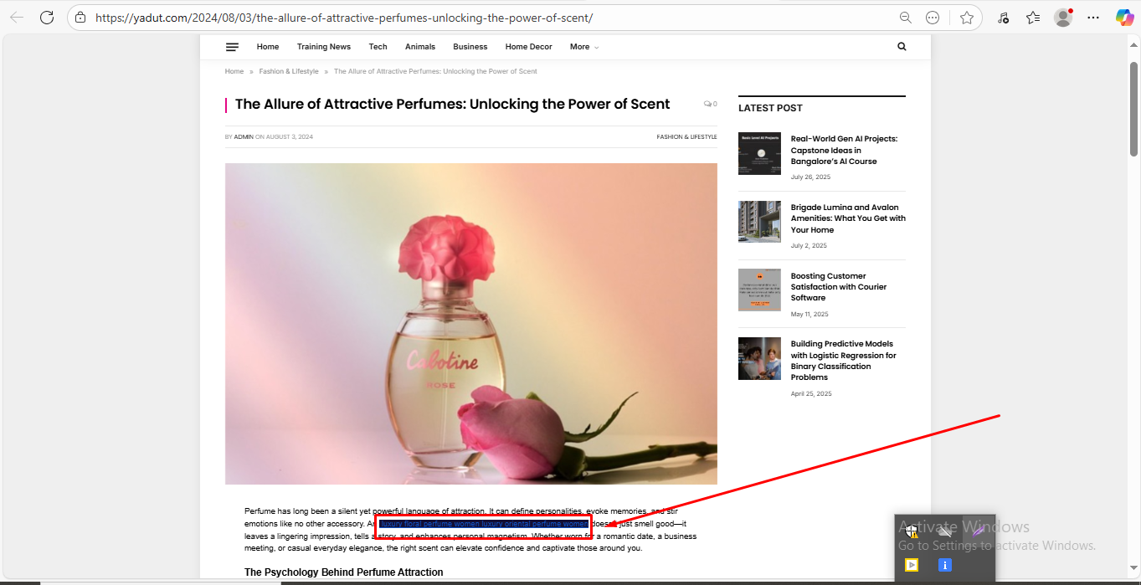Click the yellow play button tray icon
The width and height of the screenshot is (1141, 585).
912,565
